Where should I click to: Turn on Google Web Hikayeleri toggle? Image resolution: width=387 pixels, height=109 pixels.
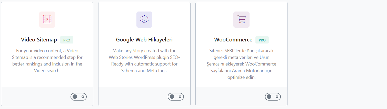coord(176,97)
